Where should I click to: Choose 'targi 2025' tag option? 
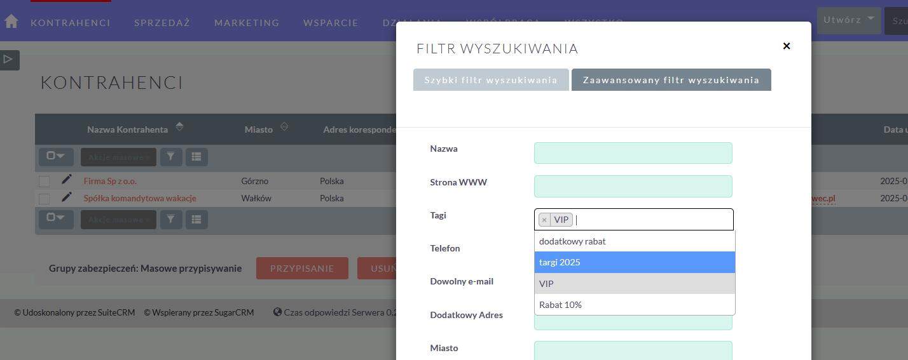click(x=635, y=262)
